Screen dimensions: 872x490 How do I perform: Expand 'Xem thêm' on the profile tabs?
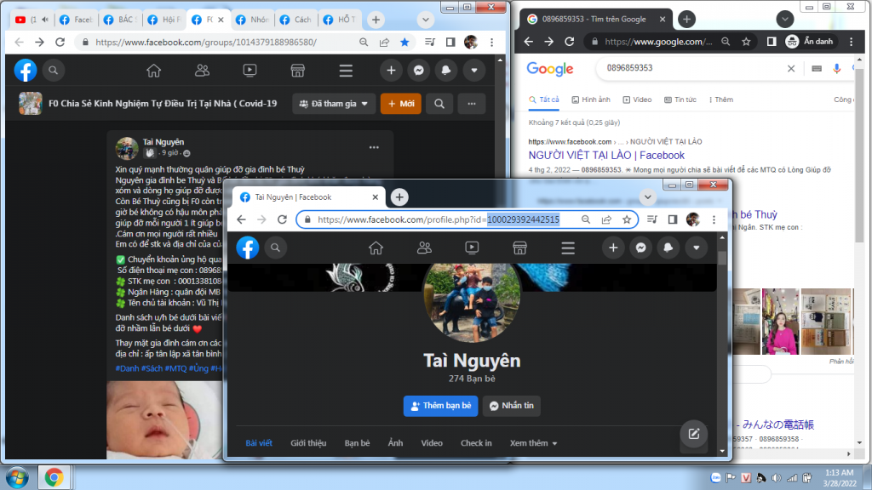(533, 443)
